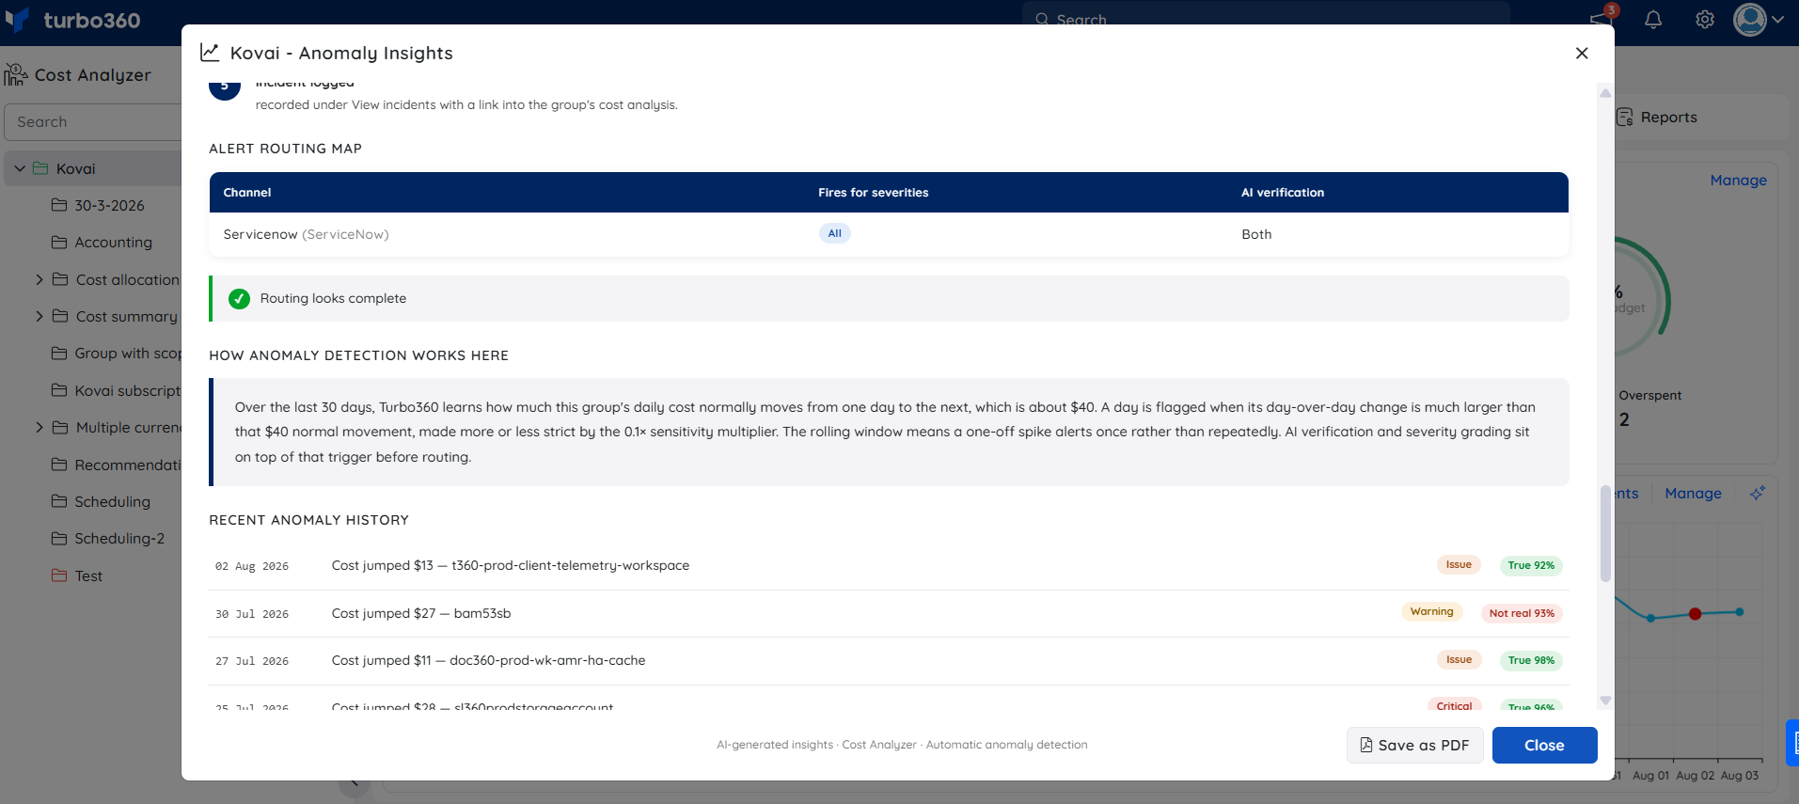The height and width of the screenshot is (804, 1799).
Task: Click the Channel column header
Action: (x=247, y=192)
